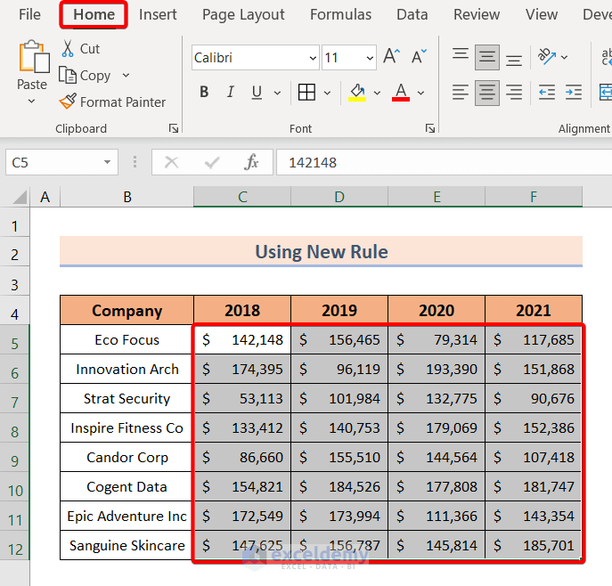Select the Eco Focus company cell
The width and height of the screenshot is (612, 586).
point(126,340)
